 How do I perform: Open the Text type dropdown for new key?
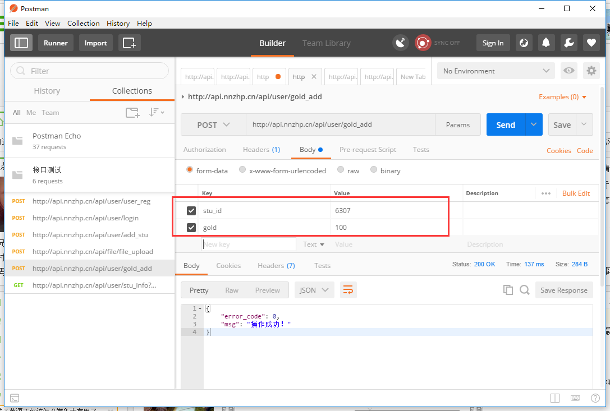click(314, 244)
